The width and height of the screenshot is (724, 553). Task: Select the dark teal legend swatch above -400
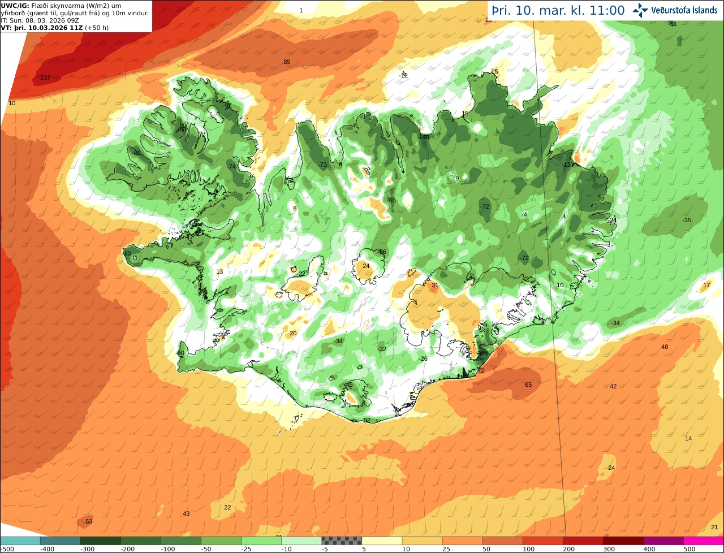tap(60, 541)
